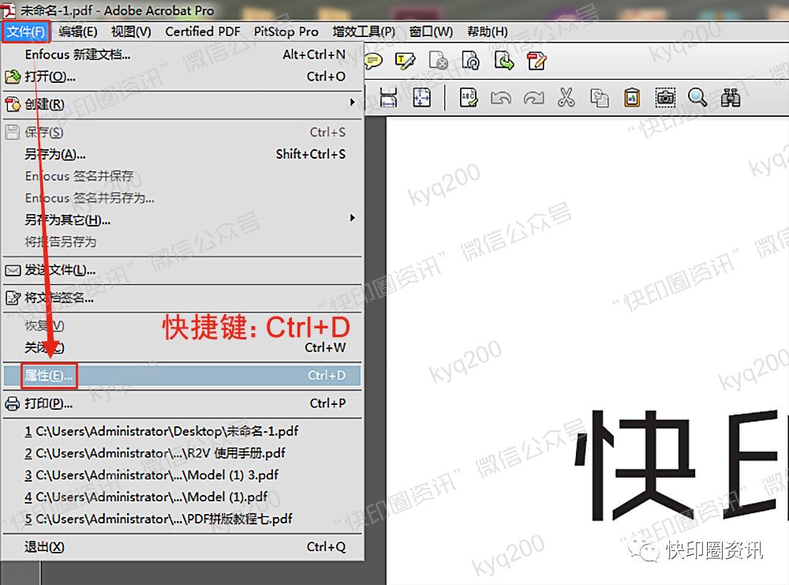Click the undo arrow icon

click(501, 98)
